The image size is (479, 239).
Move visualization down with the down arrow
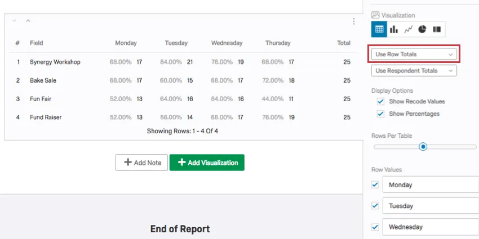pyautogui.click(x=14, y=21)
